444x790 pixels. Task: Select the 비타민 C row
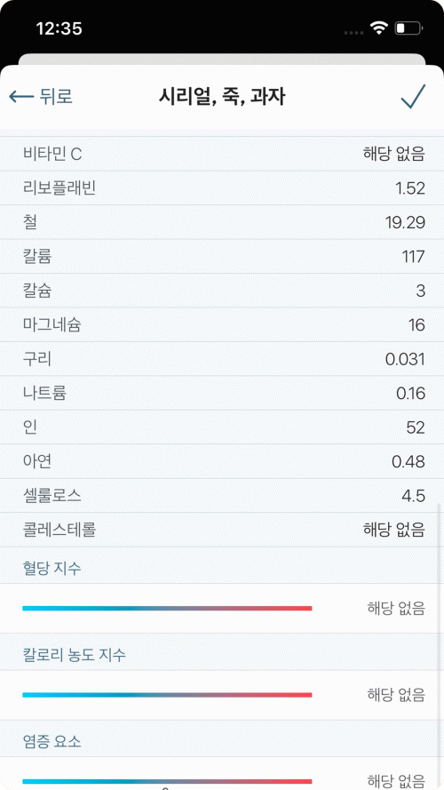(x=222, y=154)
